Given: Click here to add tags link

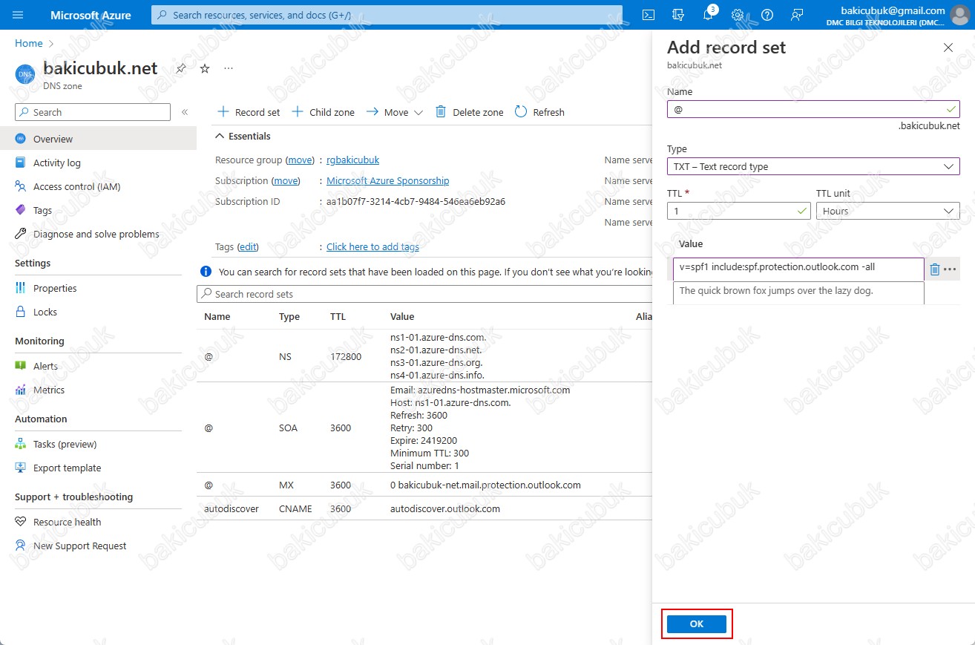Looking at the screenshot, I should pyautogui.click(x=372, y=246).
